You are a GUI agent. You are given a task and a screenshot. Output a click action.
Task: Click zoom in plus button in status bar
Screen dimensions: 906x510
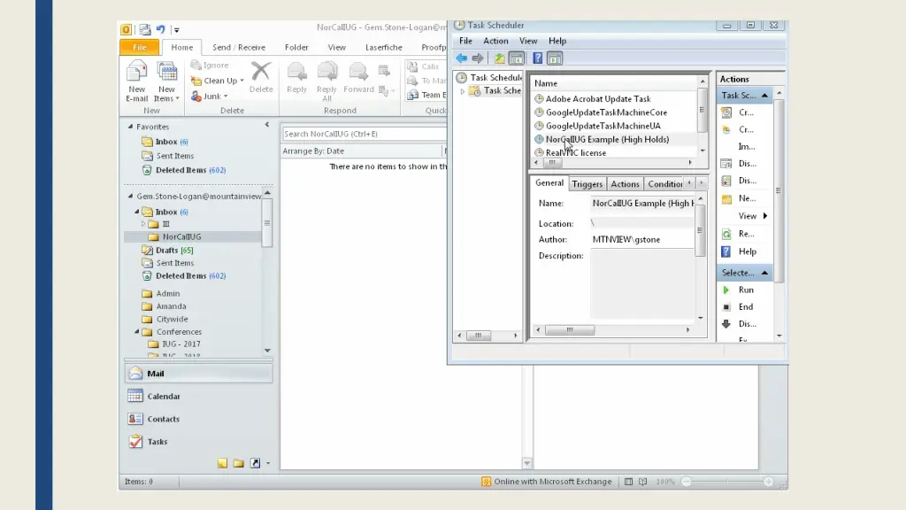[x=768, y=481]
